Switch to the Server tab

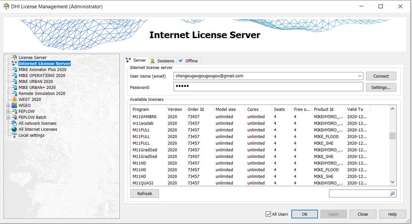[137, 60]
